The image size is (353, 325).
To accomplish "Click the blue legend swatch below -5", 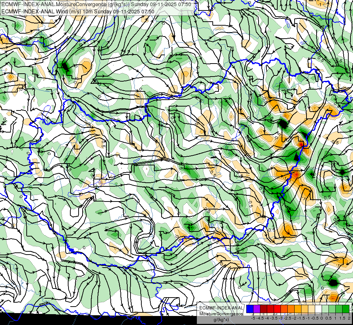I will (250, 309).
